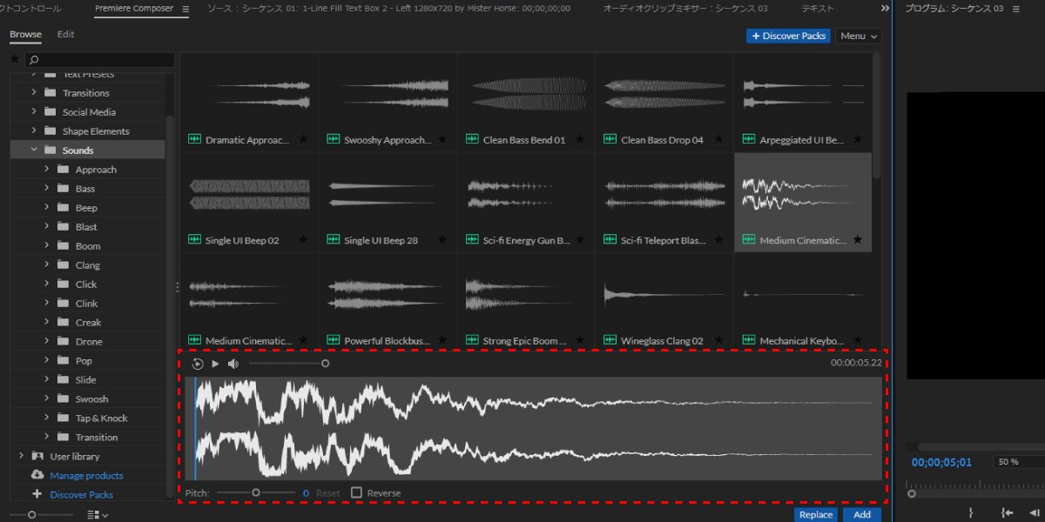Click the preview volume speaker icon
Image resolution: width=1045 pixels, height=522 pixels.
pyautogui.click(x=233, y=364)
